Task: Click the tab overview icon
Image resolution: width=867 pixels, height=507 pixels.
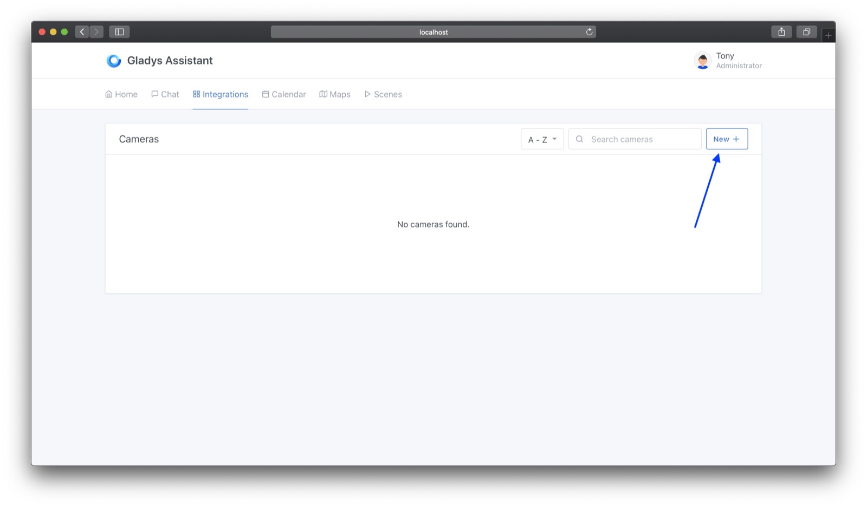Action: click(x=806, y=31)
